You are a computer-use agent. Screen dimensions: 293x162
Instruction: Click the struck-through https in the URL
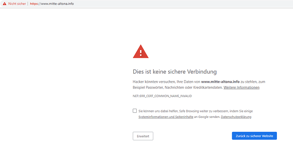point(34,3)
